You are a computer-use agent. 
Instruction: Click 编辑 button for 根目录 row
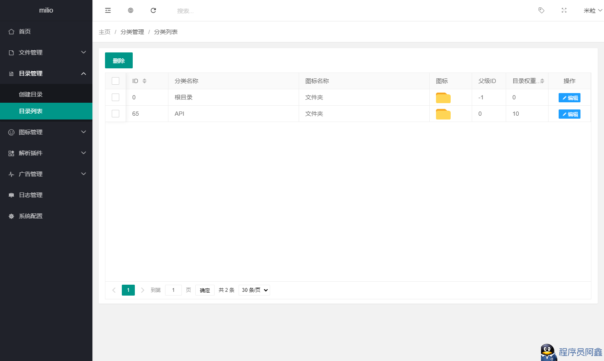click(x=570, y=98)
